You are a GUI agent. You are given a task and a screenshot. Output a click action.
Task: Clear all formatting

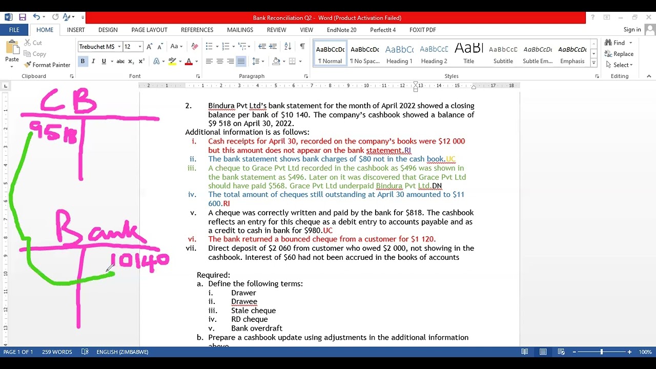pos(194,47)
